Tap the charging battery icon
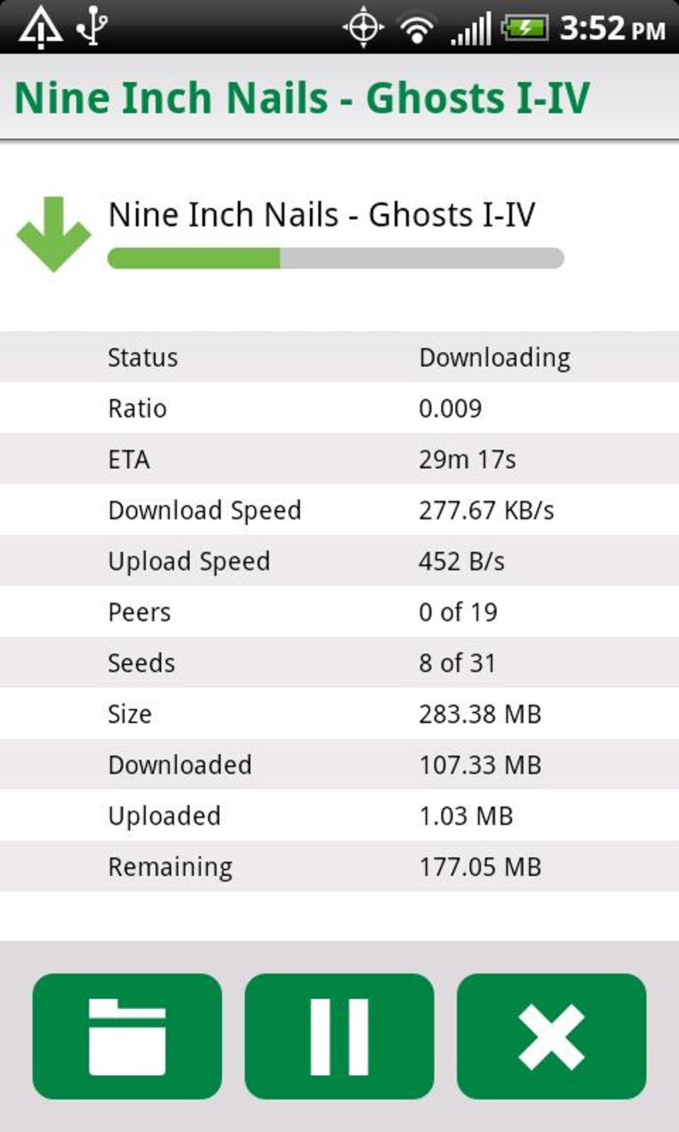The image size is (679, 1132). point(525,28)
